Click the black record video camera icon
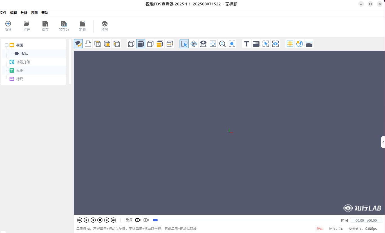 coord(138,220)
